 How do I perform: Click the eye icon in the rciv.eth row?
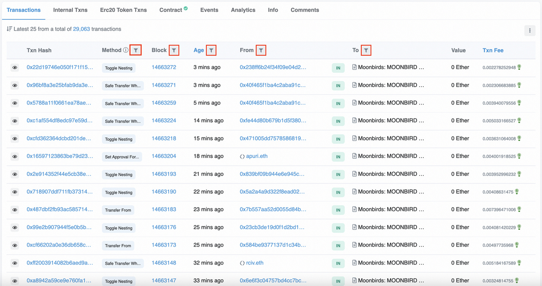(15, 263)
